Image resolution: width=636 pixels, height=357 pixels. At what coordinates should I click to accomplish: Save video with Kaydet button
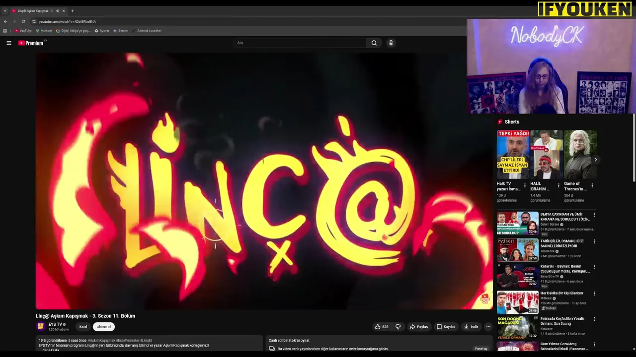[x=446, y=327]
